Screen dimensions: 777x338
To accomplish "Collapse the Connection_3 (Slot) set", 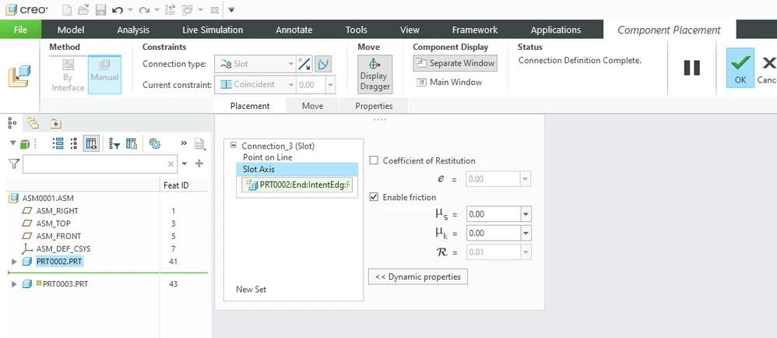I will click(234, 146).
